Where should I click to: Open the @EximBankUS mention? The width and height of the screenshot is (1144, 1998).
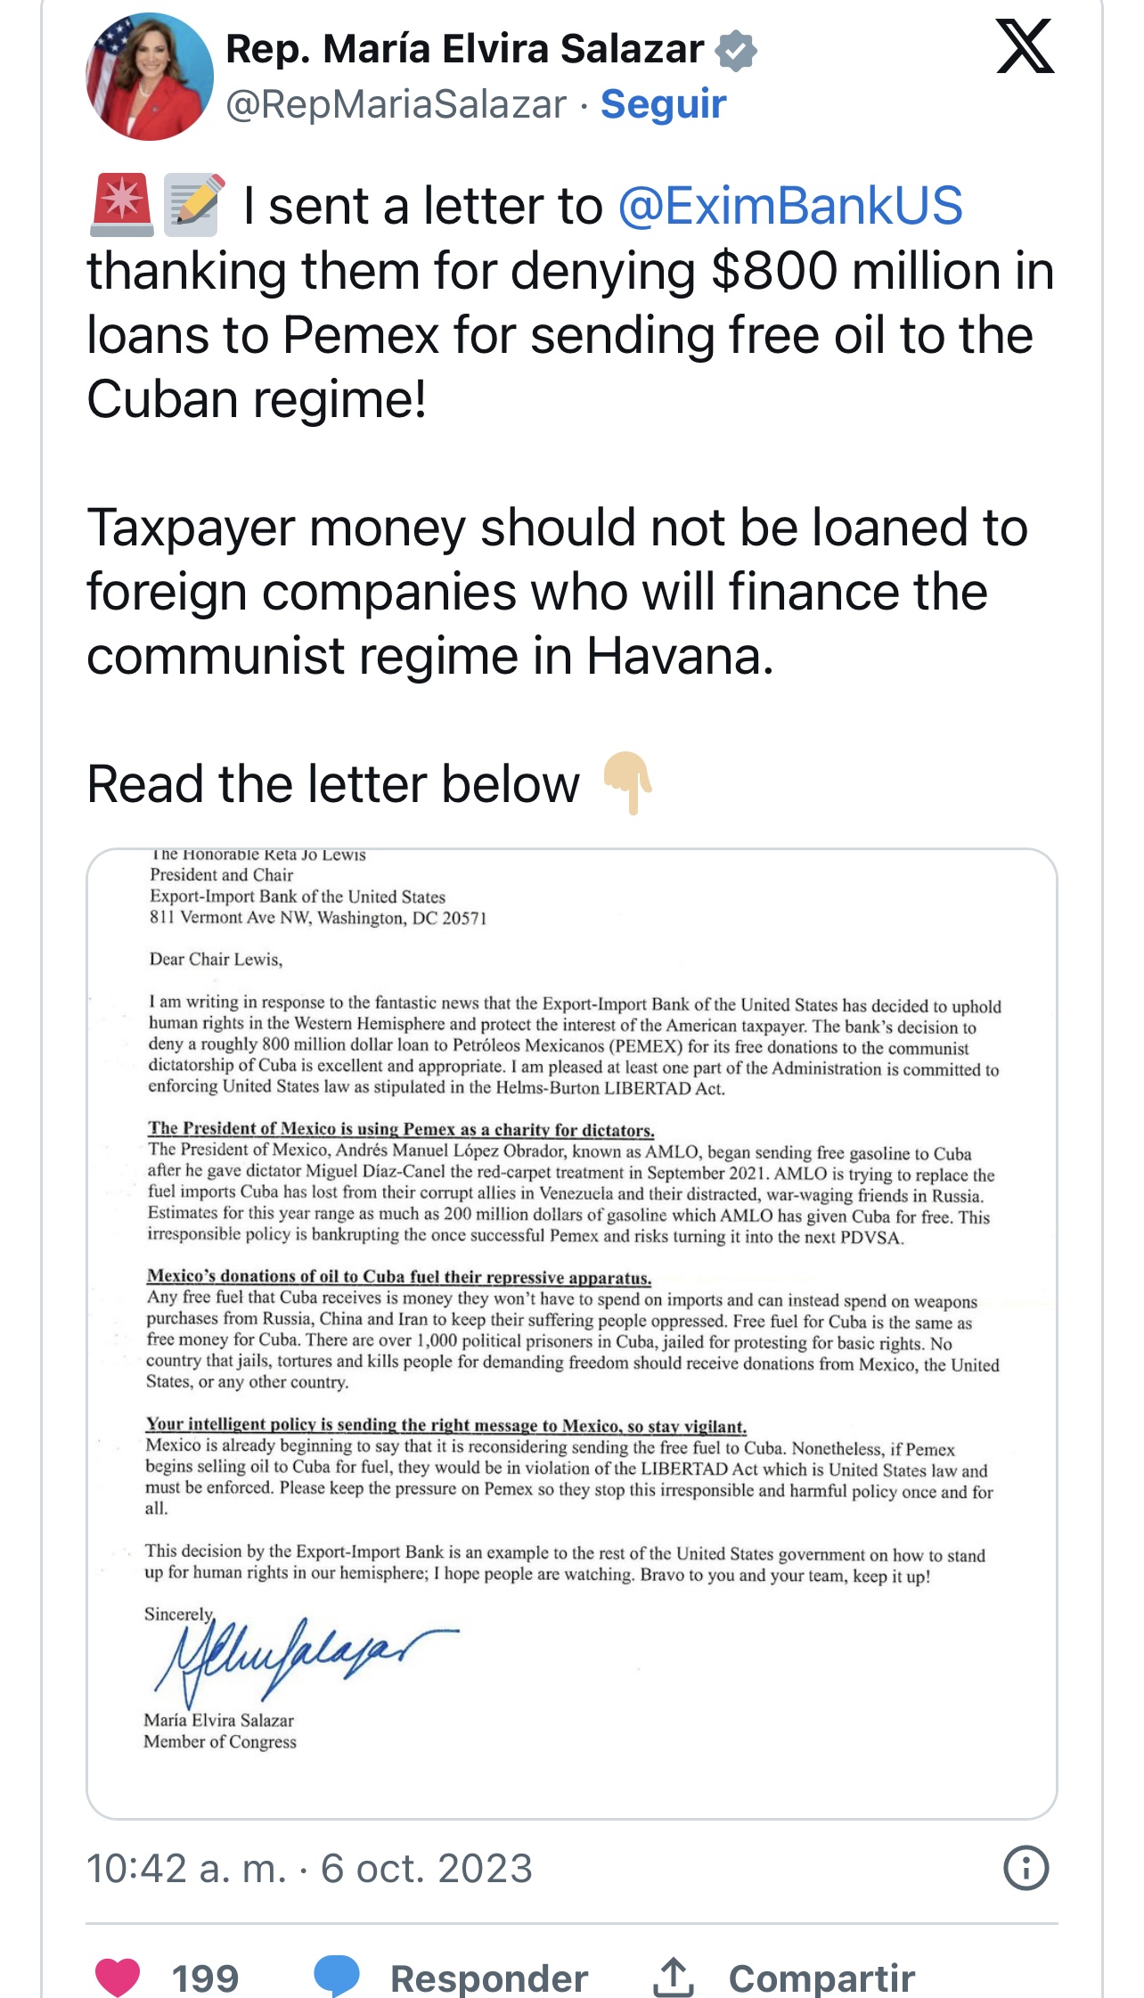(790, 206)
